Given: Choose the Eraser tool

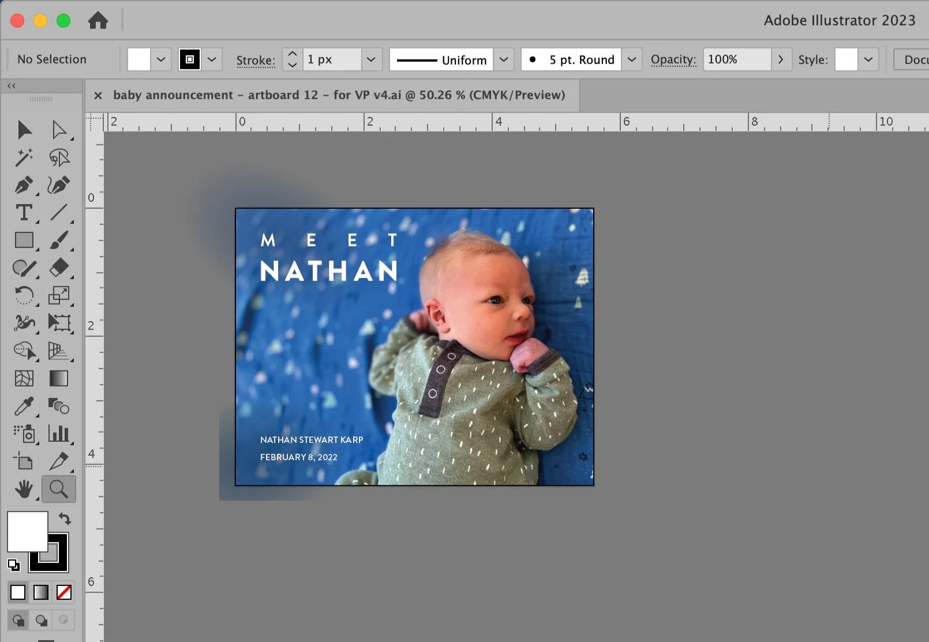Looking at the screenshot, I should click(59, 268).
